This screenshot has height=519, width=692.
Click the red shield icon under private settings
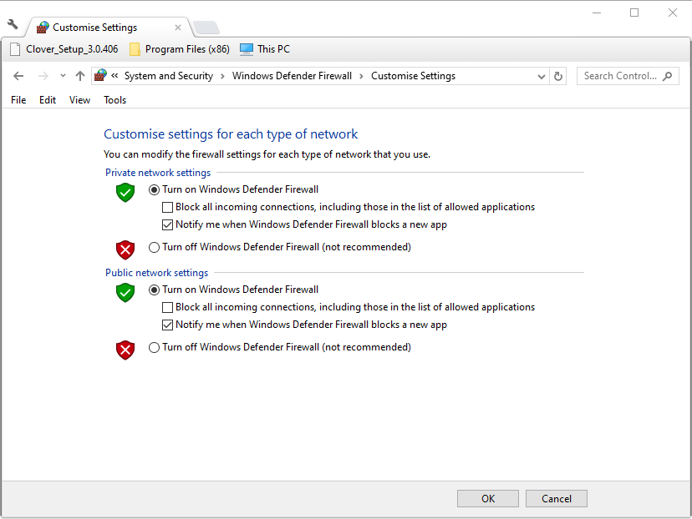[125, 249]
